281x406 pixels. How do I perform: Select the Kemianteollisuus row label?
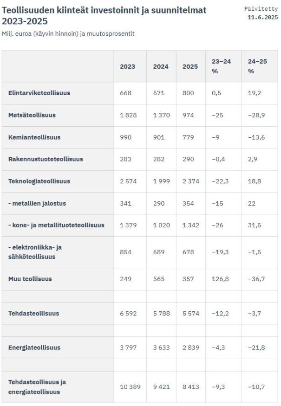pyautogui.click(x=34, y=137)
